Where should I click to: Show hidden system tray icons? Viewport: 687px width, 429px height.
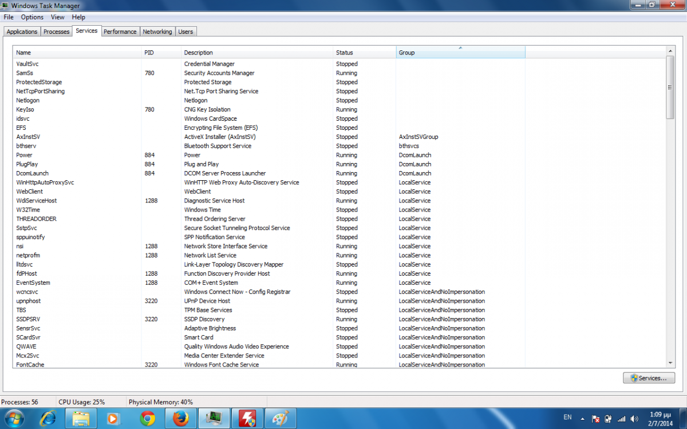coord(583,419)
